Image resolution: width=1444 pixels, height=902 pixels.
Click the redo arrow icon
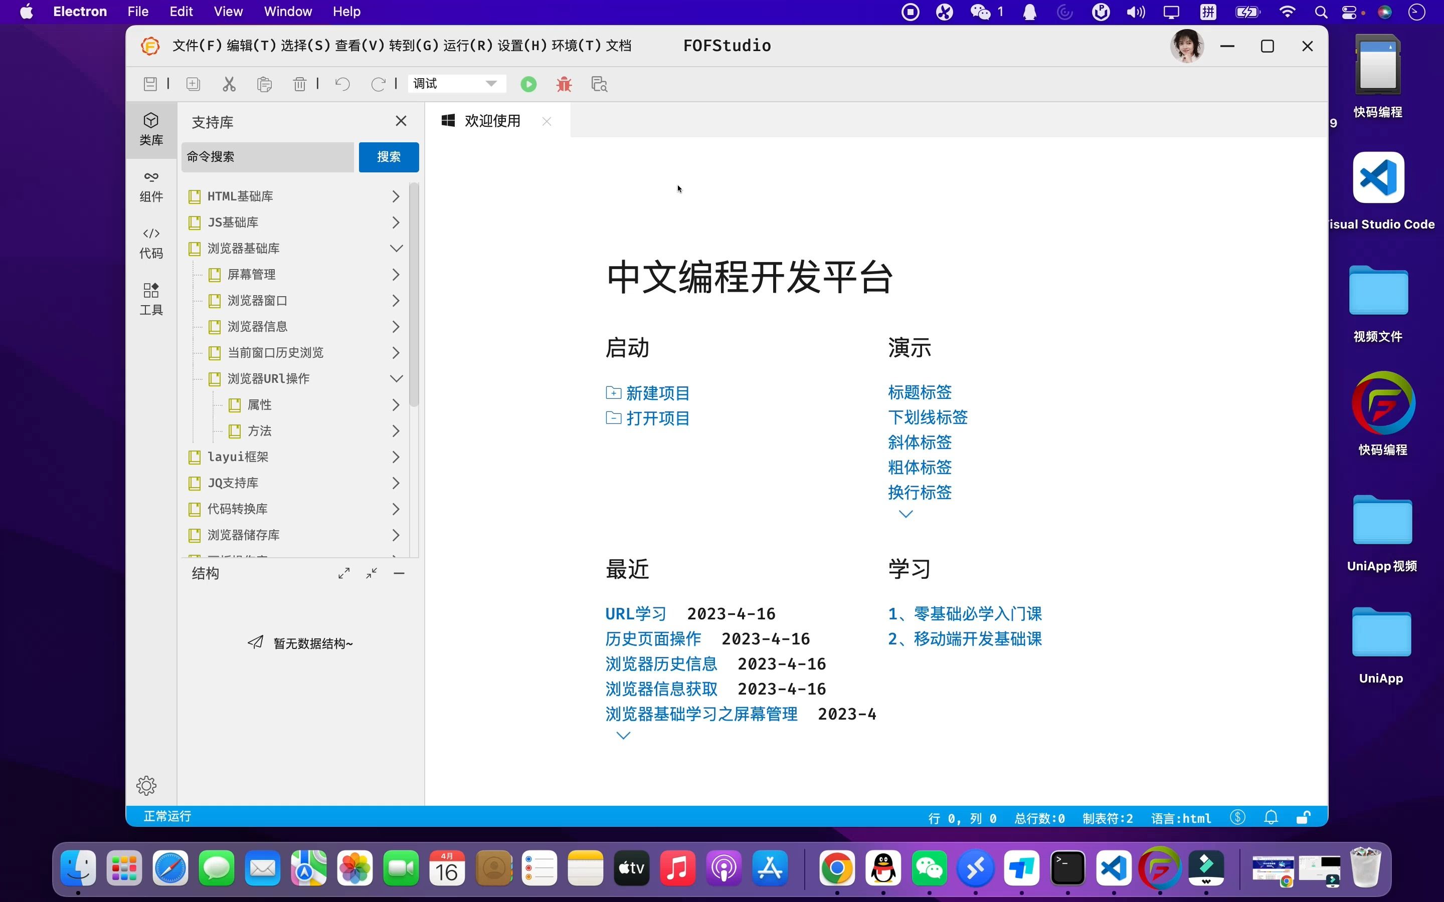point(379,84)
